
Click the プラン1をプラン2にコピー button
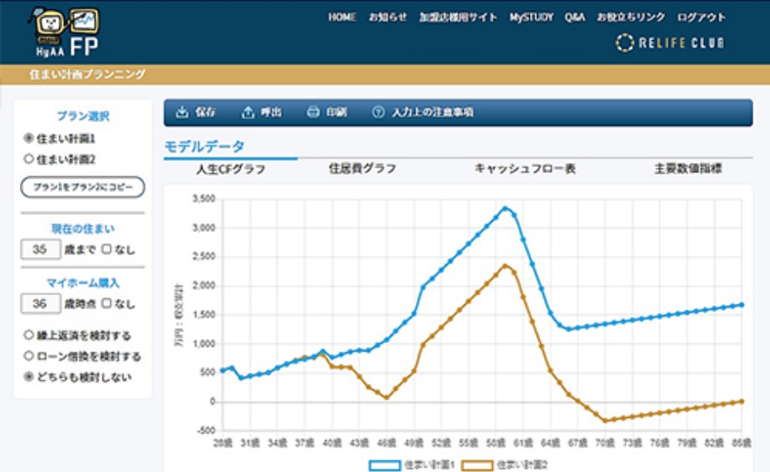tap(83, 187)
